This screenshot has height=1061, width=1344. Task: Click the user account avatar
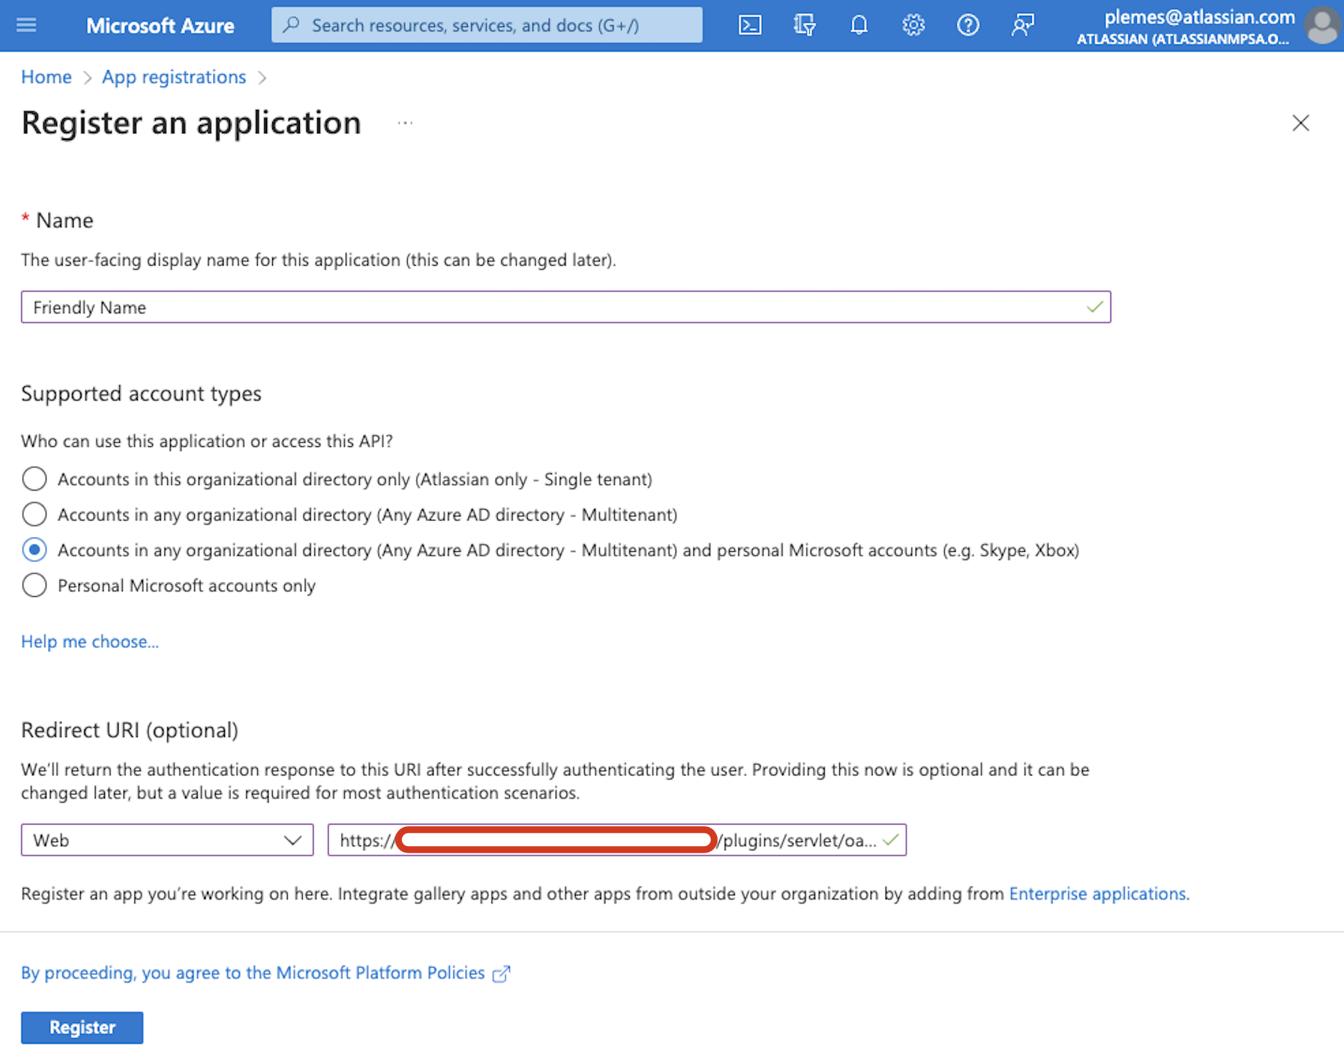point(1323,26)
